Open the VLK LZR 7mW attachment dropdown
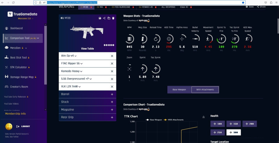 point(71,86)
